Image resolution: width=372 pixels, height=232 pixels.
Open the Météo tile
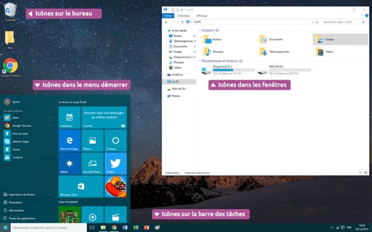pyautogui.click(x=70, y=163)
